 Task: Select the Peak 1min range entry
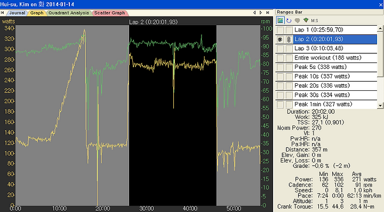pyautogui.click(x=323, y=104)
